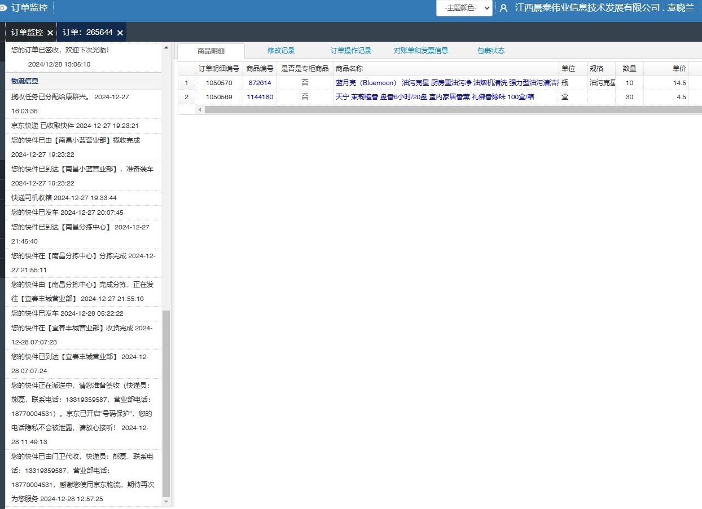Click the user profile icon in header
This screenshot has height=509, width=702.
coord(503,8)
